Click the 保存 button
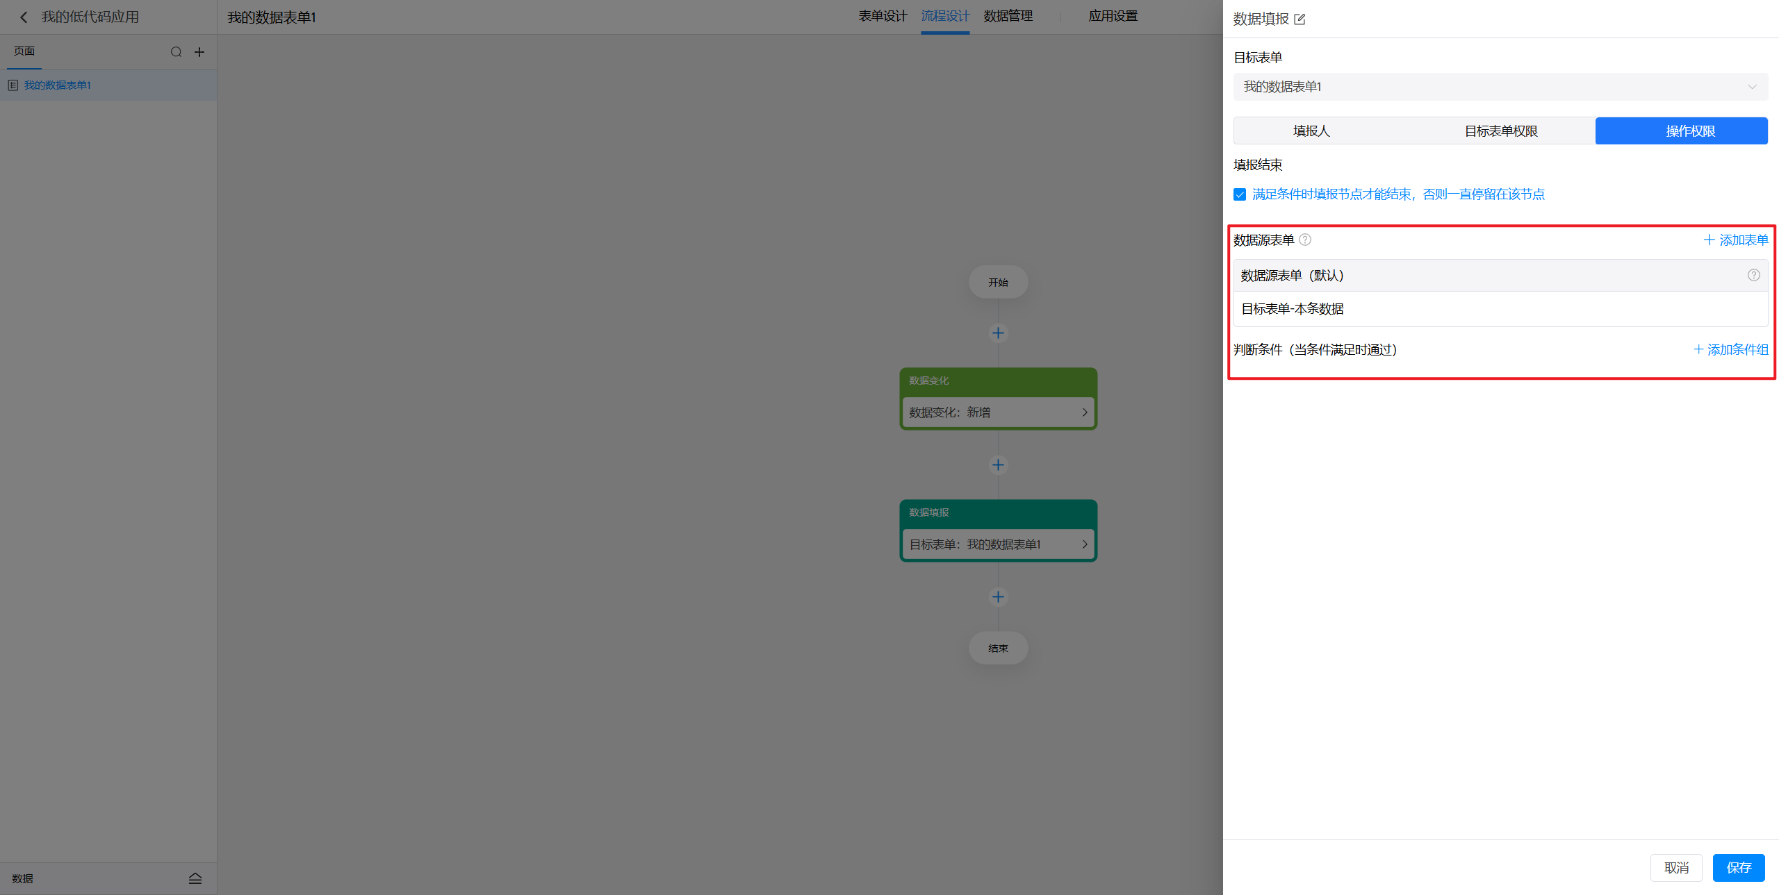Viewport: 1779px width, 895px height. pos(1738,868)
